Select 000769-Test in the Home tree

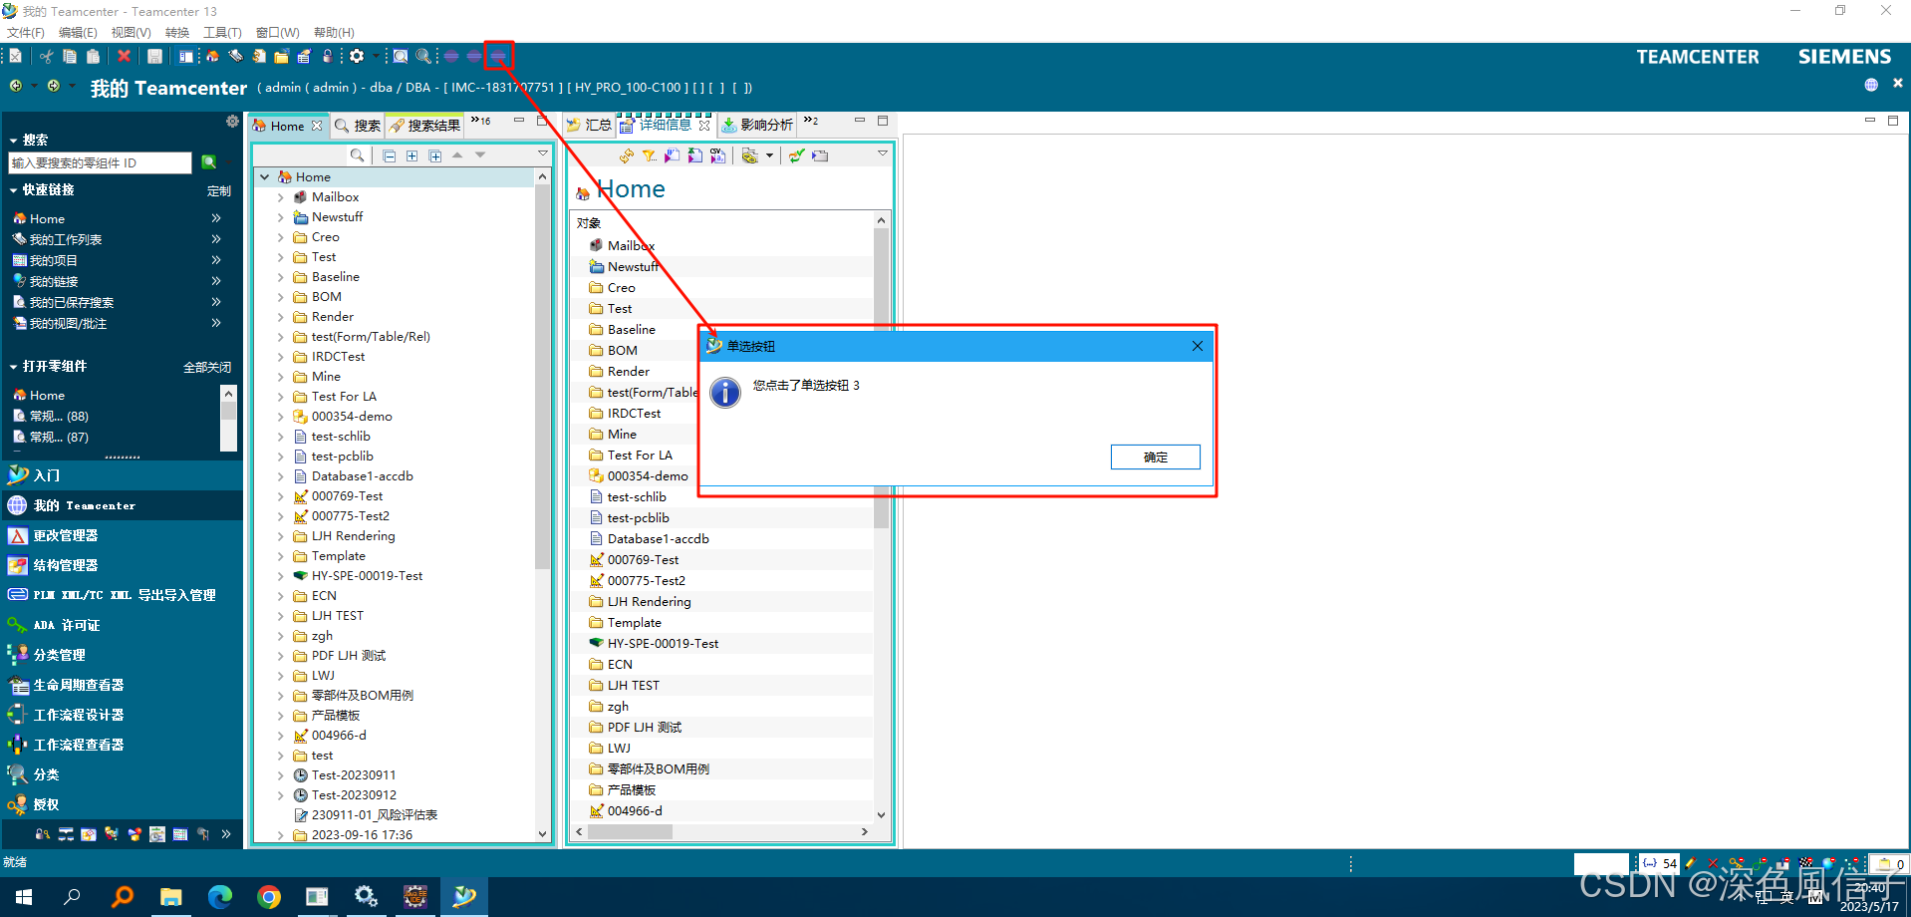pos(347,496)
